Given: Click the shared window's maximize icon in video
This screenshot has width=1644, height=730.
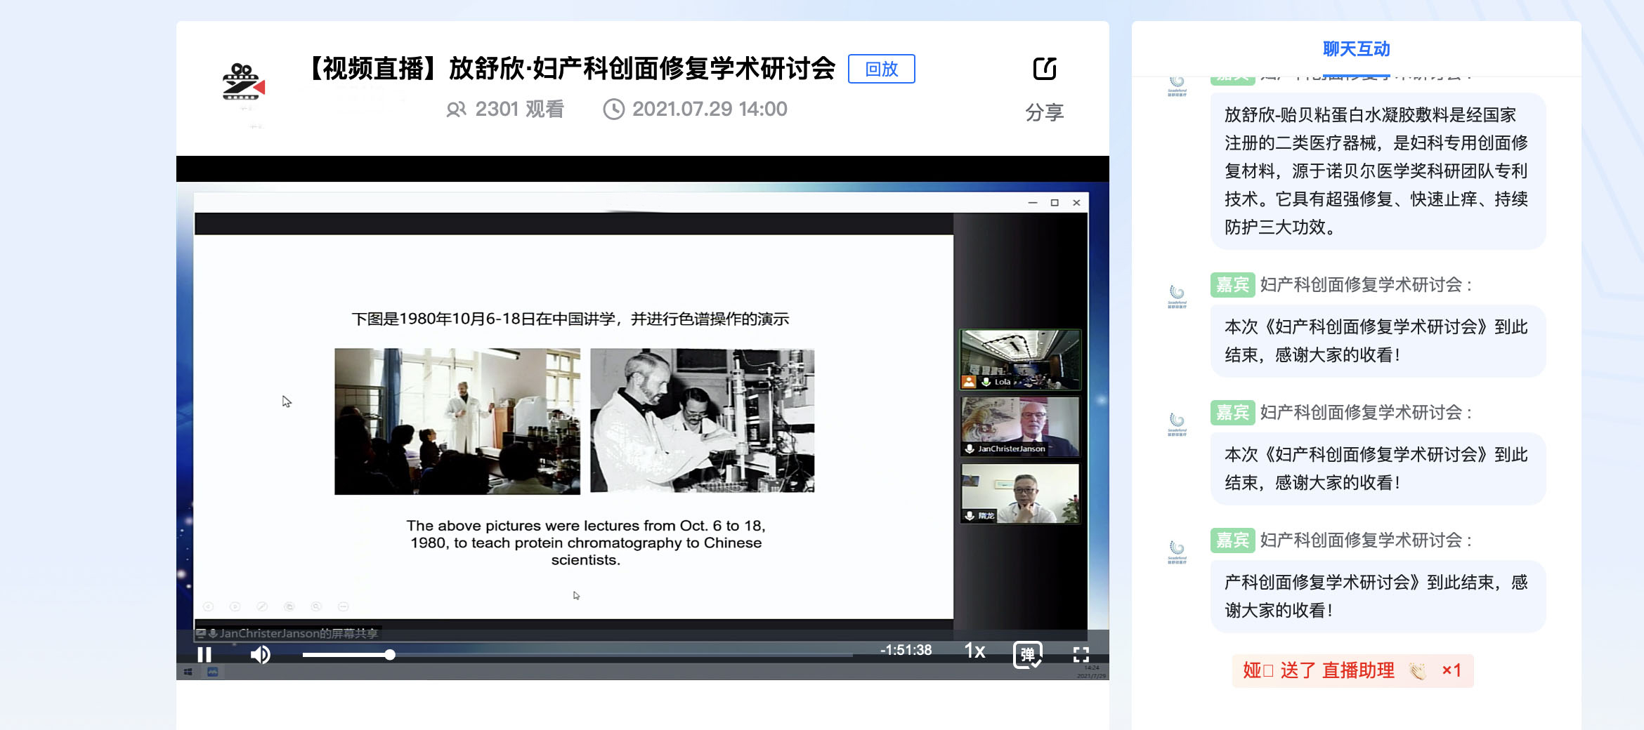Looking at the screenshot, I should [1055, 203].
